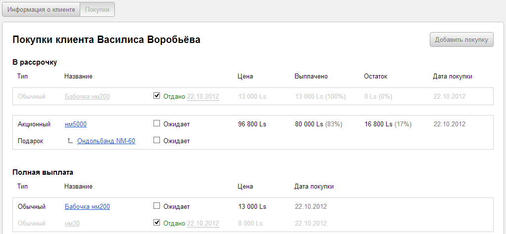
Task: Check Ожидает box for Ондольбанд NM-60 gift
Action: [157, 141]
